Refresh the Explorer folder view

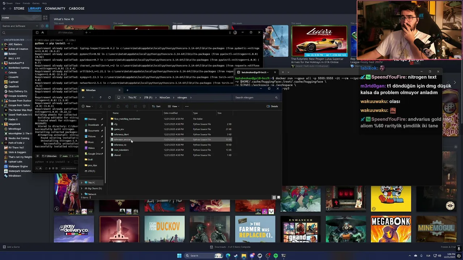click(109, 97)
